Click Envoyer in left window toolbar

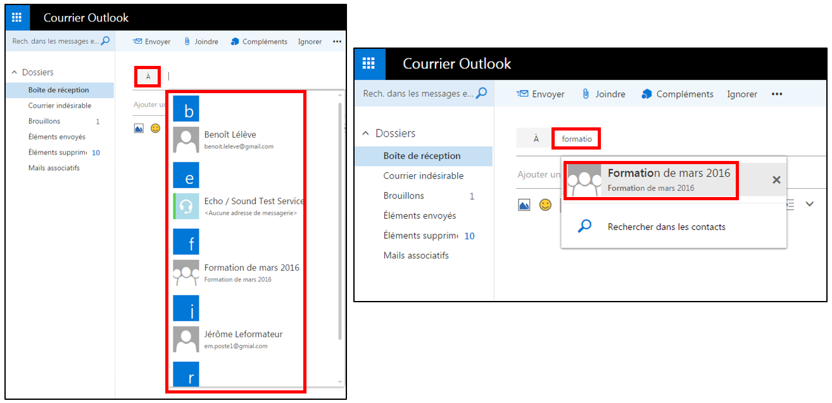click(x=152, y=42)
